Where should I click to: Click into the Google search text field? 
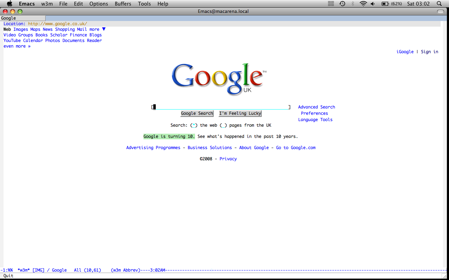[x=221, y=107]
